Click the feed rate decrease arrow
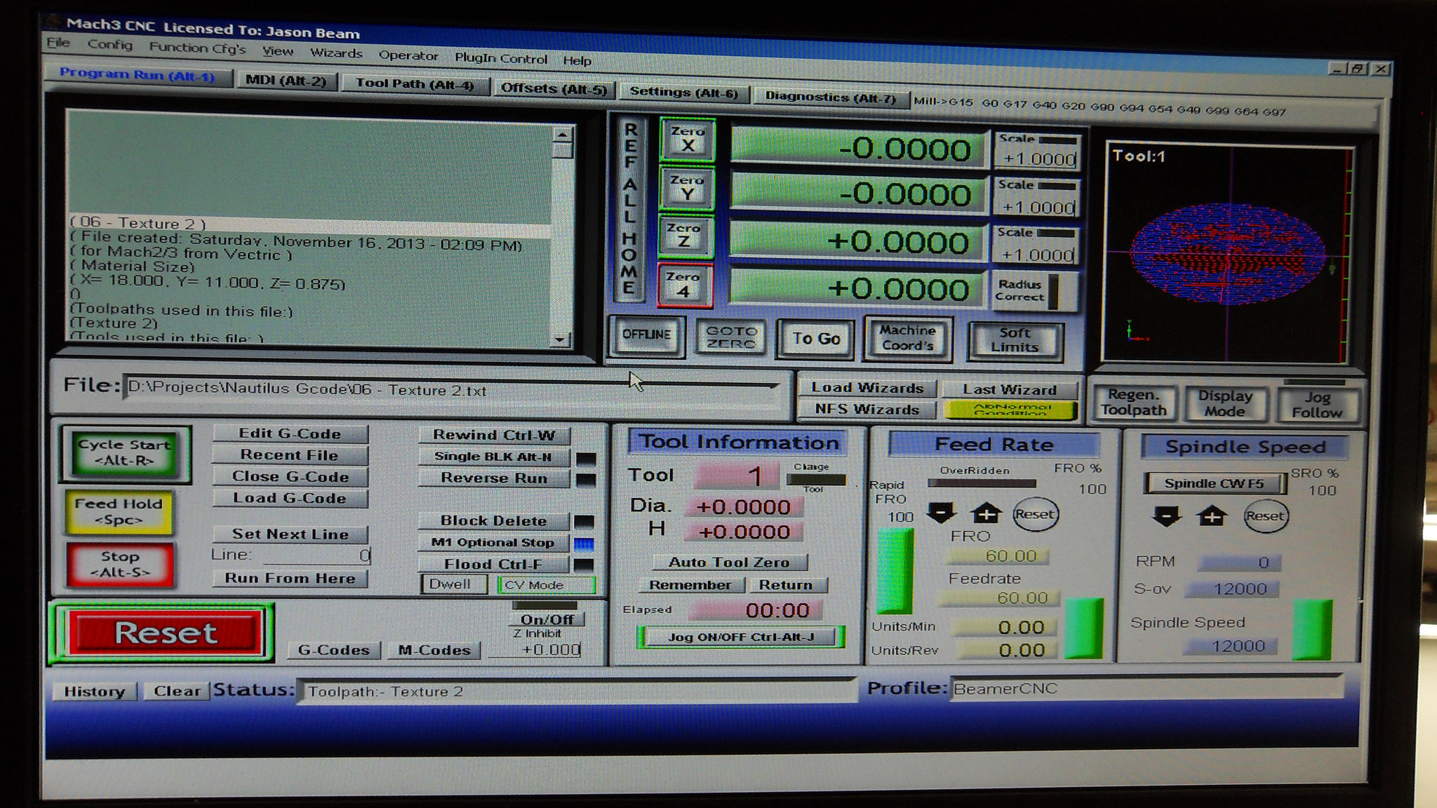 click(x=941, y=513)
